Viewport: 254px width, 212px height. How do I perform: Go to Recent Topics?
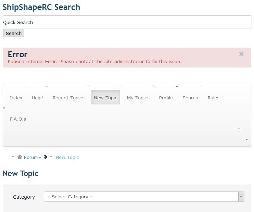click(x=68, y=98)
